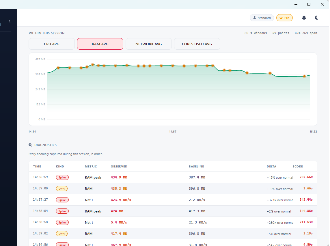330x246 pixels.
Task: Click the SCORE column header
Action: pos(298,167)
